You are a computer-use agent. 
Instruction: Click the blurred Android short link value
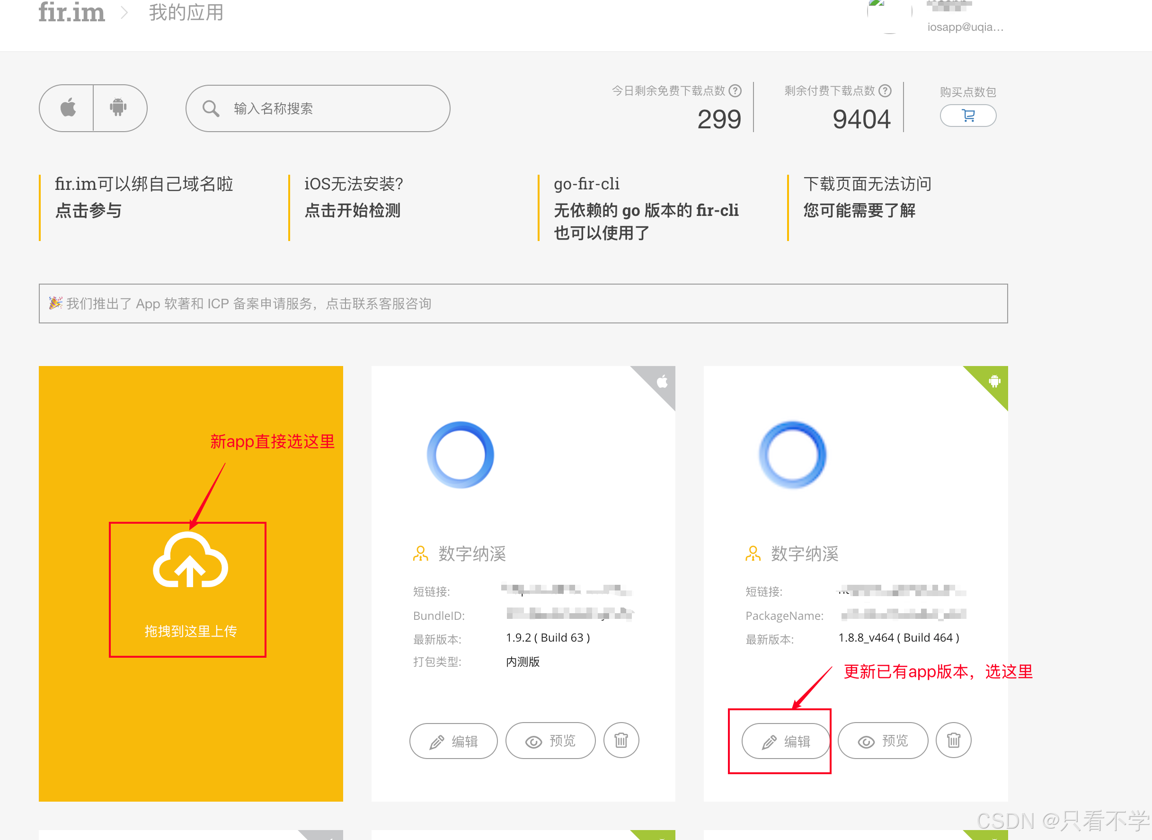902,590
